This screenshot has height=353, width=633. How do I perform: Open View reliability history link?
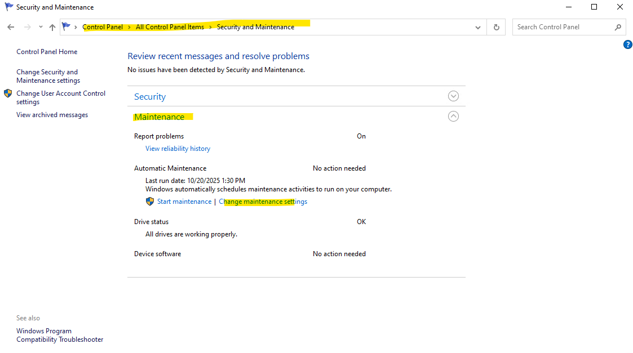point(178,149)
